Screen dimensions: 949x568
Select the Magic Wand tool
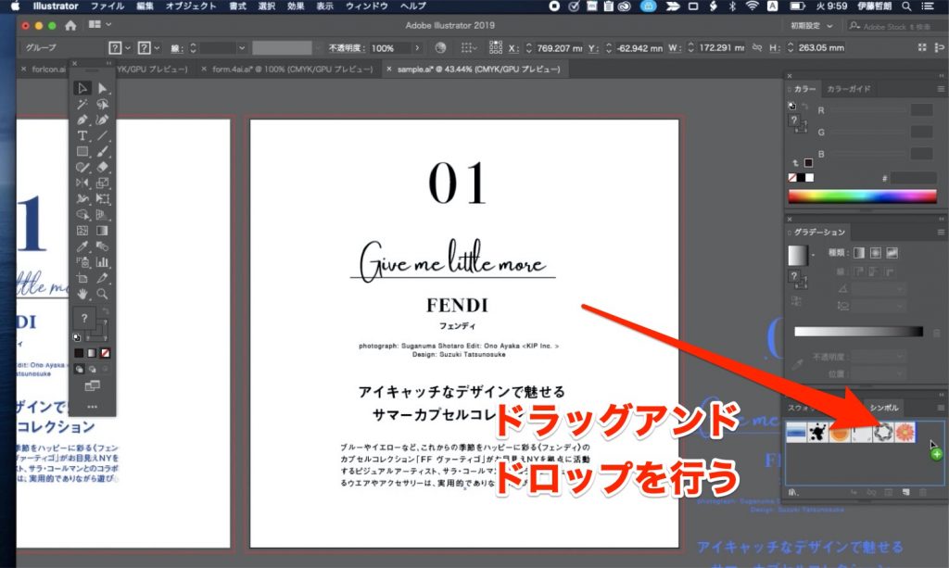click(x=82, y=104)
